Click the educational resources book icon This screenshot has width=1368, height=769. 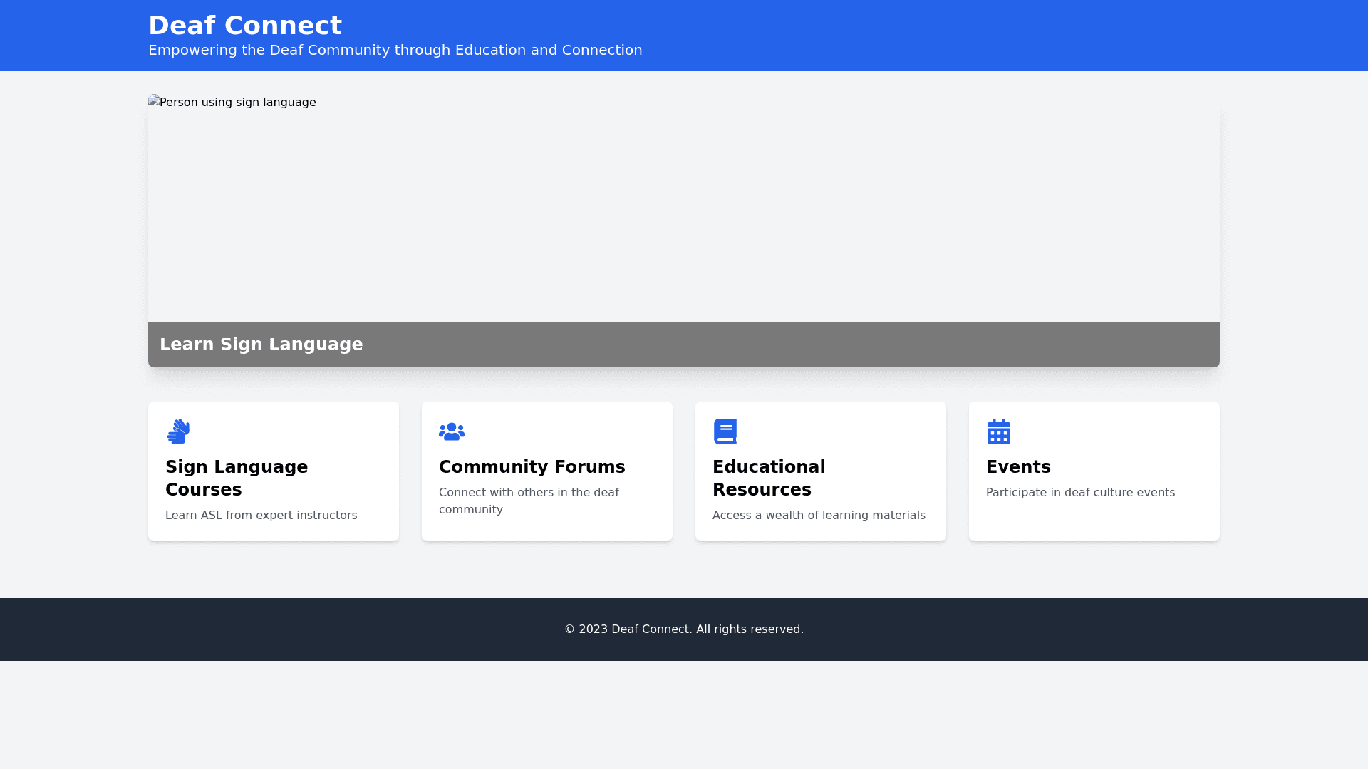[x=725, y=431]
